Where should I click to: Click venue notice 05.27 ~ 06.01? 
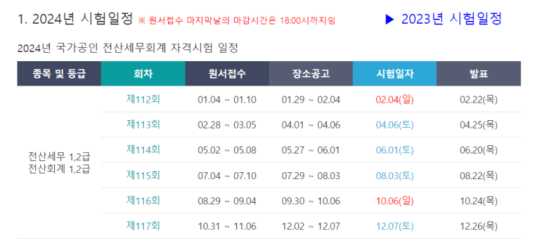click(311, 150)
